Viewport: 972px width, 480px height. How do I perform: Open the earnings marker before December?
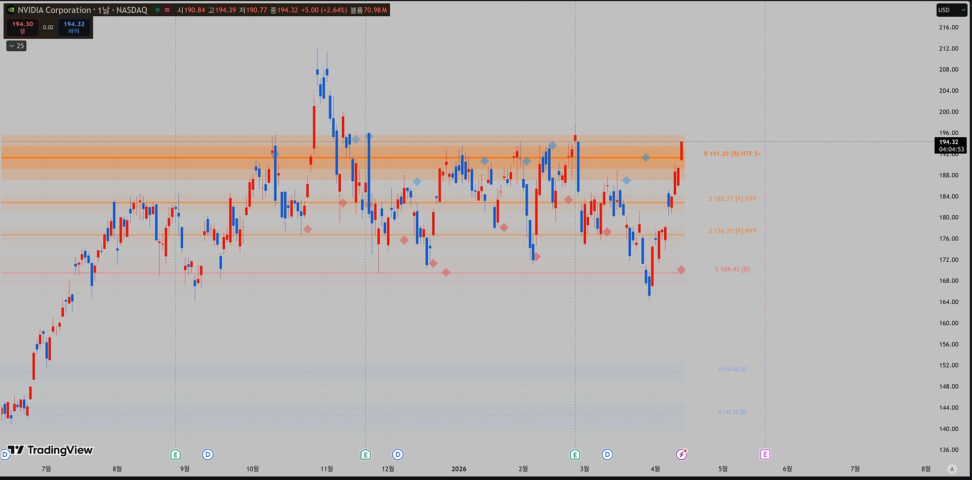click(366, 455)
